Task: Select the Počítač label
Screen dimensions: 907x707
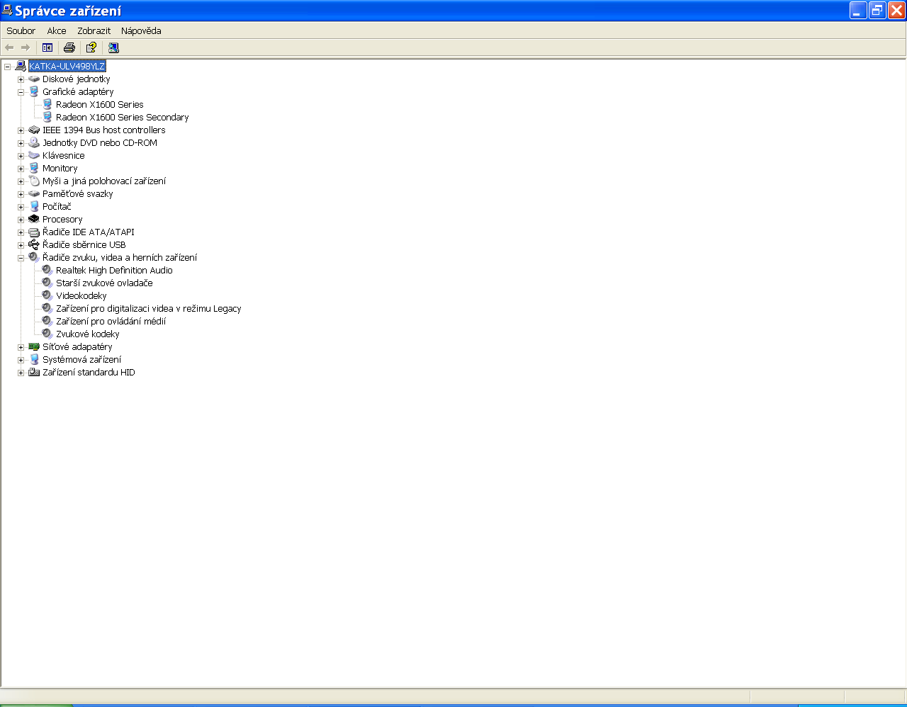Action: (x=57, y=207)
